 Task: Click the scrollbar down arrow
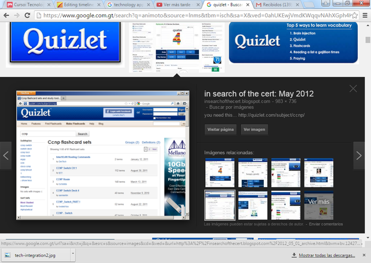click(368, 238)
